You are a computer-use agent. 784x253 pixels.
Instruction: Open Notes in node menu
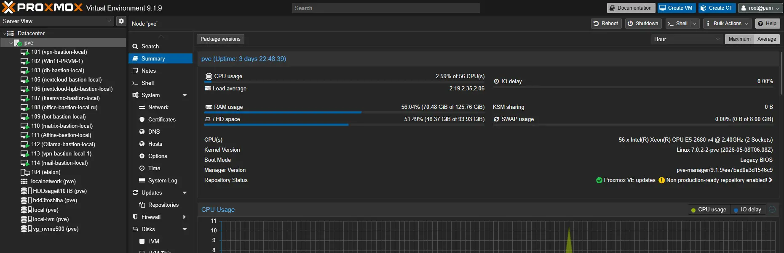160,71
